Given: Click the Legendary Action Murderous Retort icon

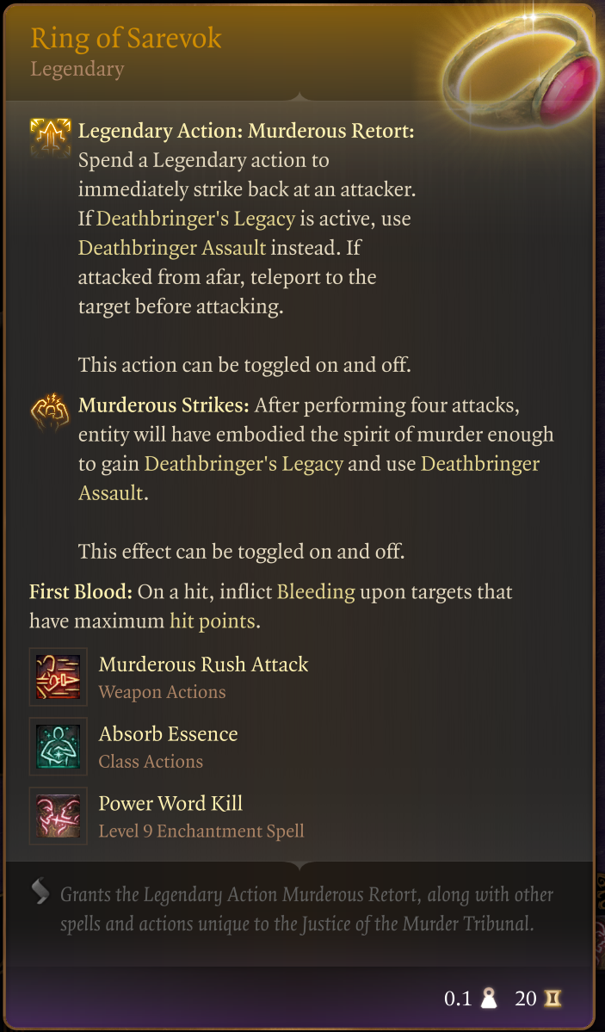Looking at the screenshot, I should point(50,136).
